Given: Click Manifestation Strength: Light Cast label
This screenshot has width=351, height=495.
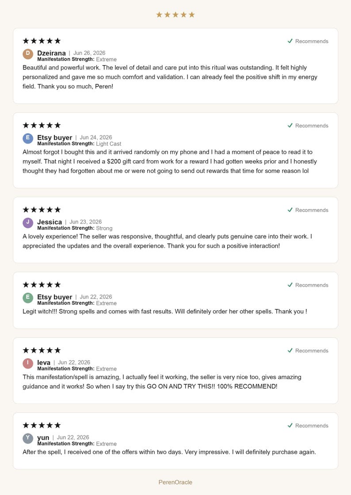Looking at the screenshot, I should coord(79,143).
